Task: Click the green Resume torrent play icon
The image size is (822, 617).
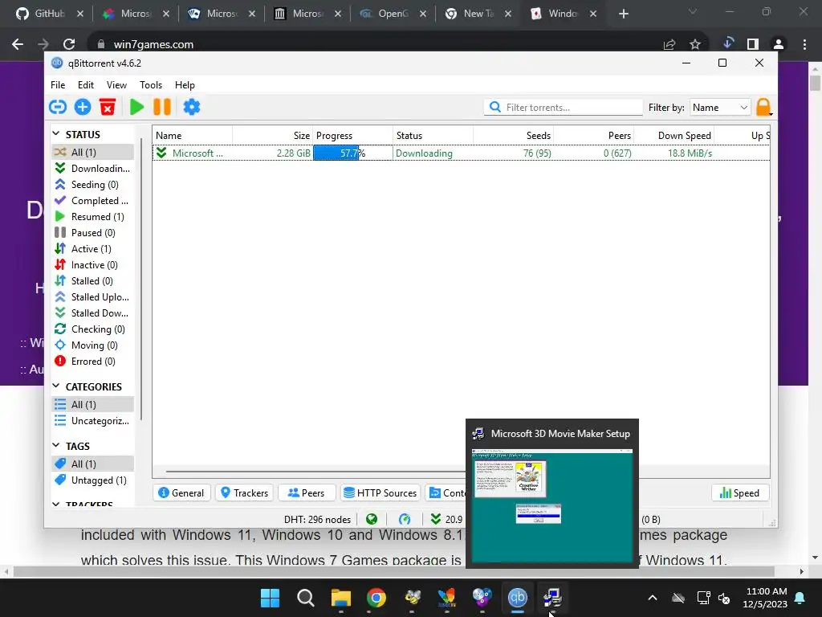Action: pos(136,107)
